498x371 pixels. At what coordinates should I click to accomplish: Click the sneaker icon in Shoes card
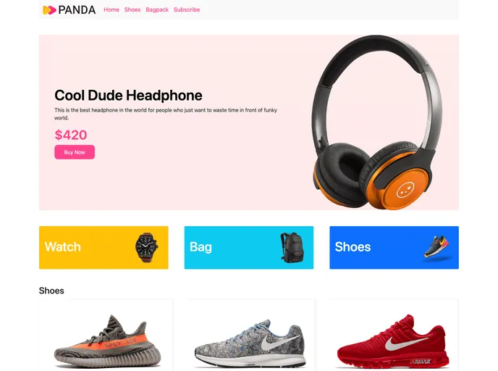[436, 246]
